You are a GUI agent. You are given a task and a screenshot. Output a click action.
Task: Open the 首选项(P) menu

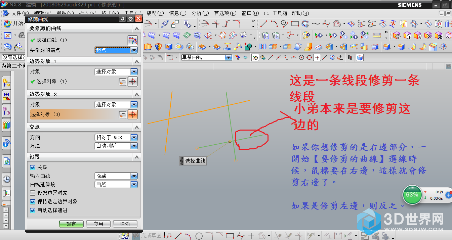tap(225, 13)
